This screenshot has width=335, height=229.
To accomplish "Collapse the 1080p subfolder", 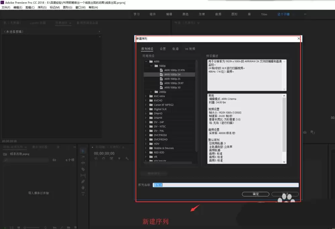I will 151,66.
